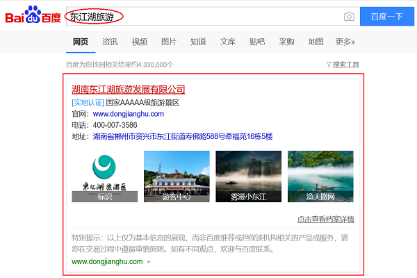Open camera image search icon
The width and height of the screenshot is (417, 278).
[349, 17]
